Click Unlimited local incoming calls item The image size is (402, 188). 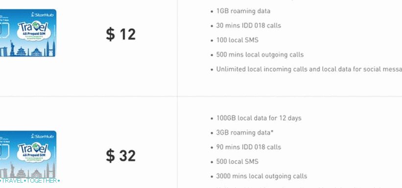pyautogui.click(x=309, y=69)
